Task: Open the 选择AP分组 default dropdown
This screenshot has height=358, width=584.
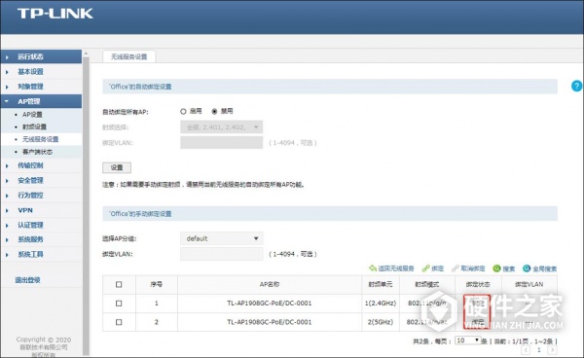Action: [x=222, y=238]
